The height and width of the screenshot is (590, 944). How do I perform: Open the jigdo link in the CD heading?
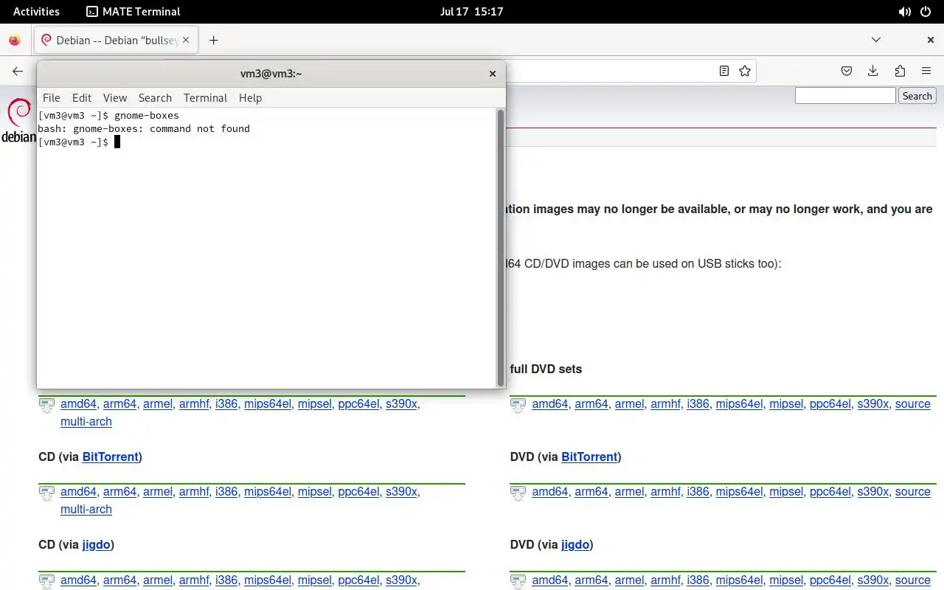click(x=96, y=544)
